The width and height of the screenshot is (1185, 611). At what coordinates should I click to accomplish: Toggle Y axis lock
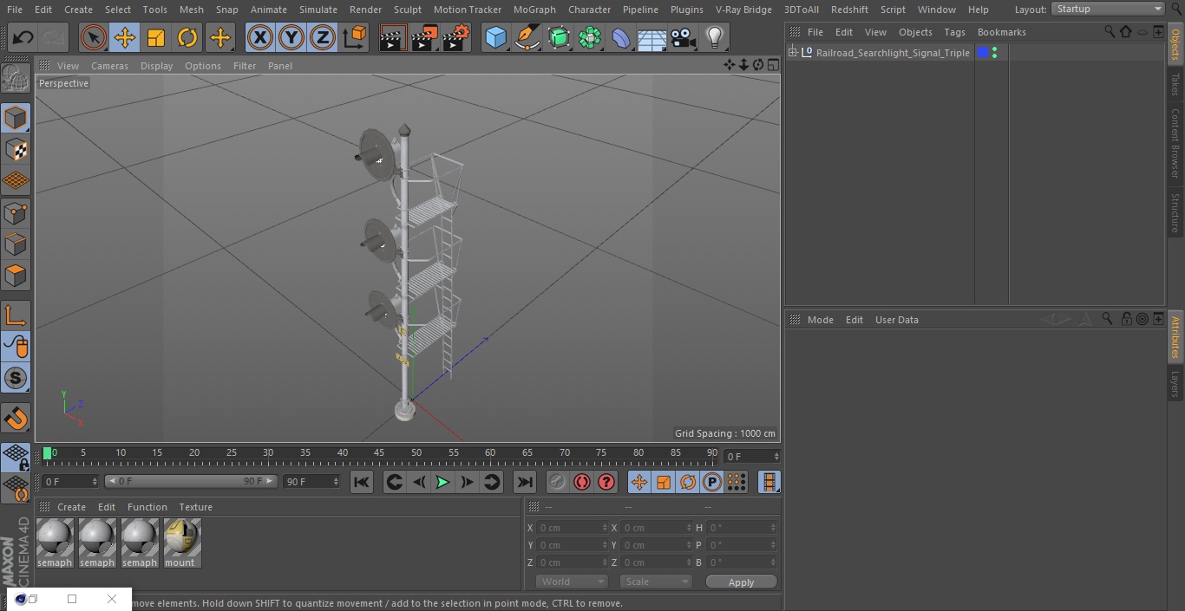(291, 37)
